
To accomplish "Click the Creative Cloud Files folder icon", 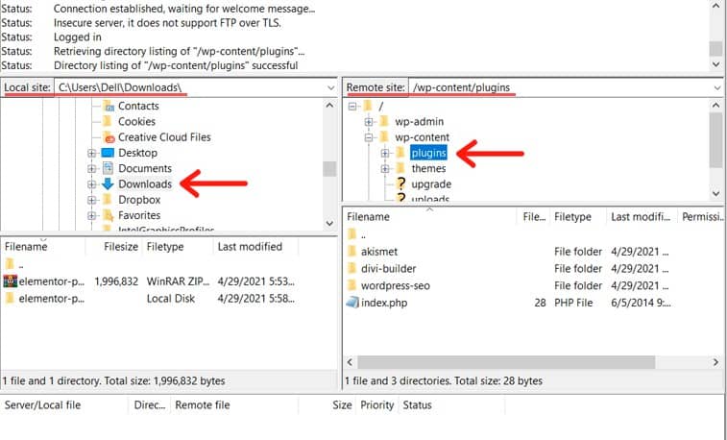I will coord(108,137).
